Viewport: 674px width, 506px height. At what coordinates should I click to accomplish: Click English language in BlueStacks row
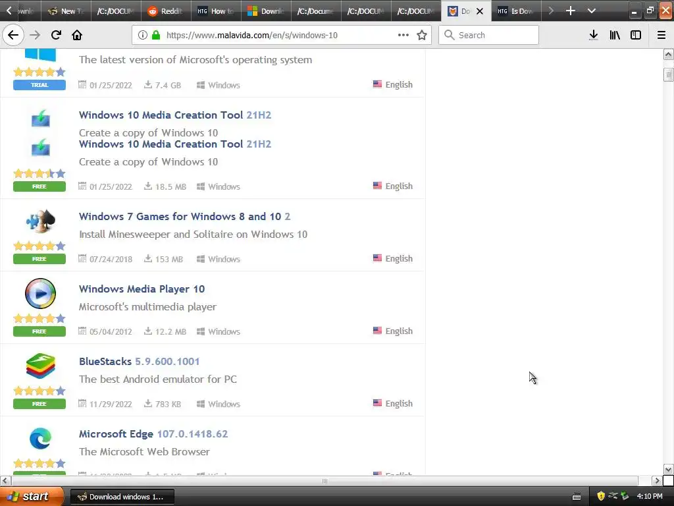coord(399,404)
